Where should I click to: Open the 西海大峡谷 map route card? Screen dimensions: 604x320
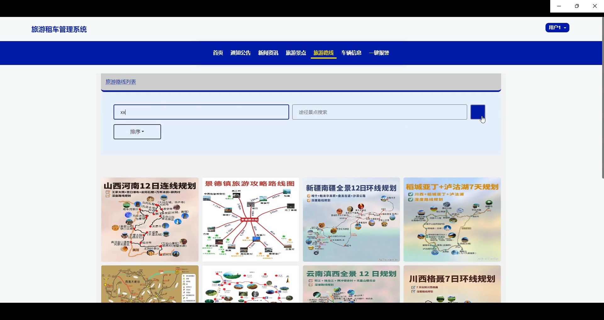click(x=150, y=284)
